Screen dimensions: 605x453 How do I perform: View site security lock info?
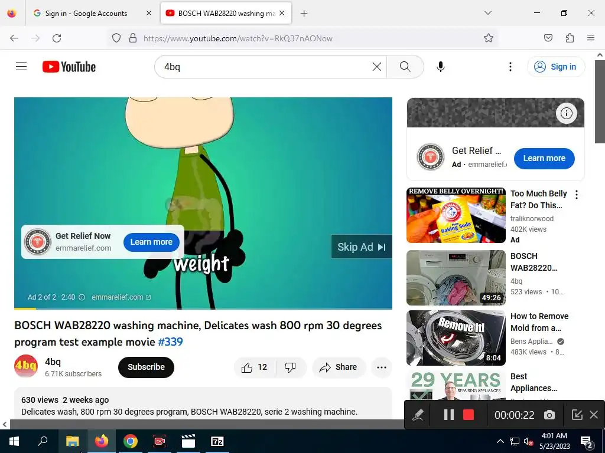click(133, 38)
